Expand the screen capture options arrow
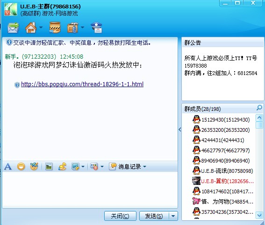This screenshot has width=265, height=225. 83,167
